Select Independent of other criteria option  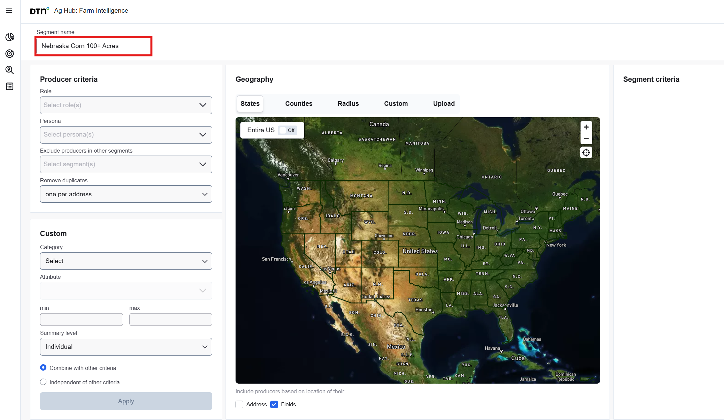click(43, 382)
